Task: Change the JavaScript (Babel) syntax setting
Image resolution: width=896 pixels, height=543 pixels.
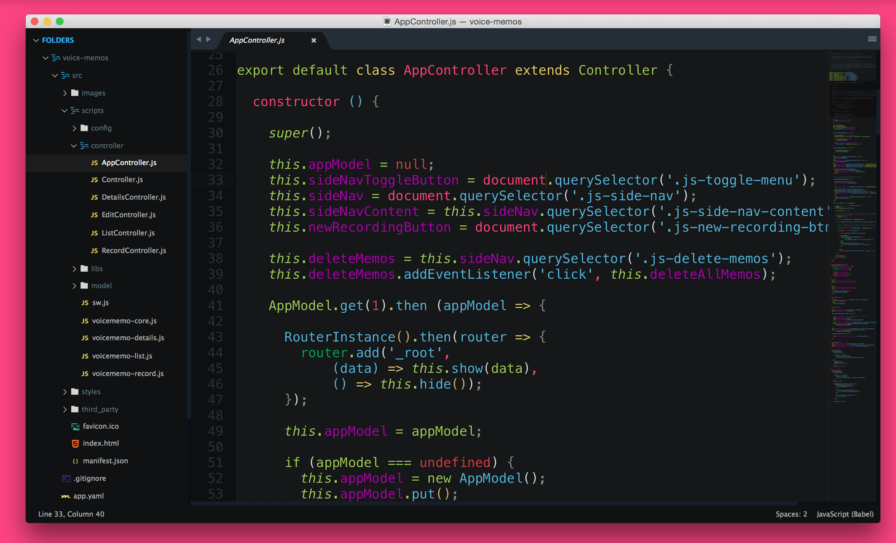Action: (845, 514)
